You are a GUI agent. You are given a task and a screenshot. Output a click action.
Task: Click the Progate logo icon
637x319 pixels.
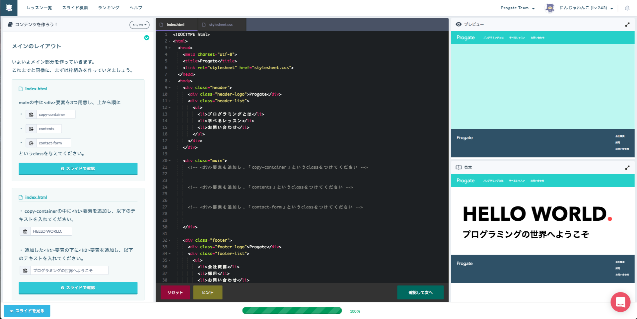(9, 8)
